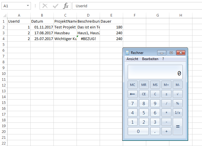The height and width of the screenshot is (146, 202).
Task: Click the Insert Function fx icon
Action: 66,6
